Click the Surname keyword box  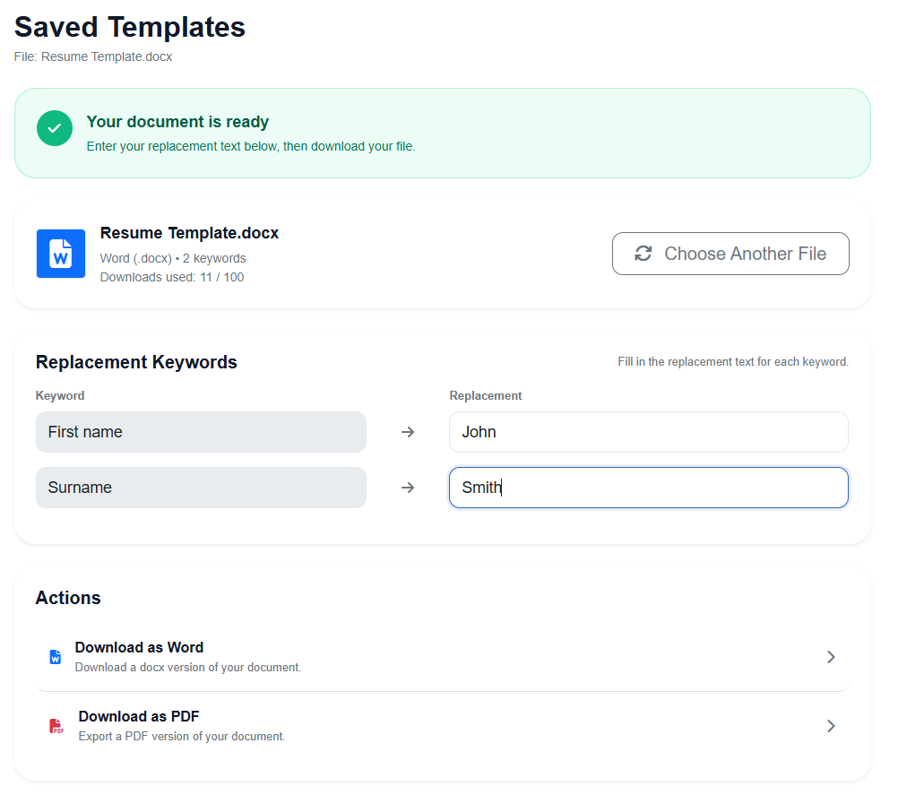coord(201,488)
